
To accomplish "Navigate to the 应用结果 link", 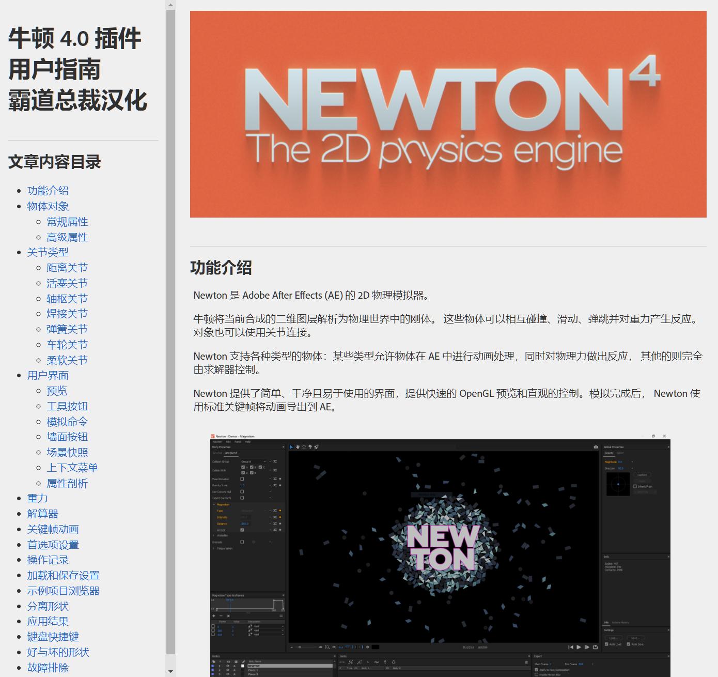I will pyautogui.click(x=48, y=621).
